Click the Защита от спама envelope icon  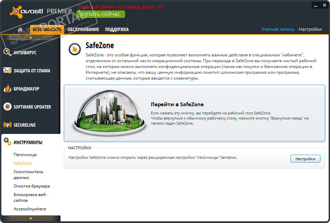[x=8, y=70]
